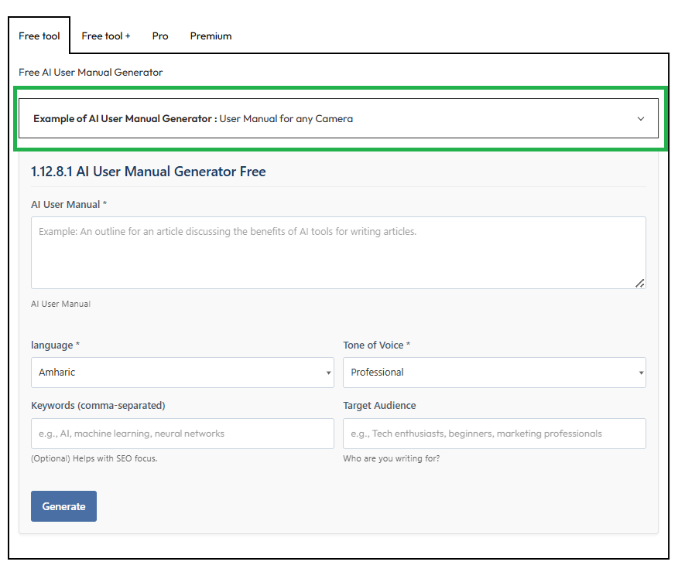This screenshot has width=678, height=565.
Task: Click the arrow on the language select
Action: click(328, 373)
